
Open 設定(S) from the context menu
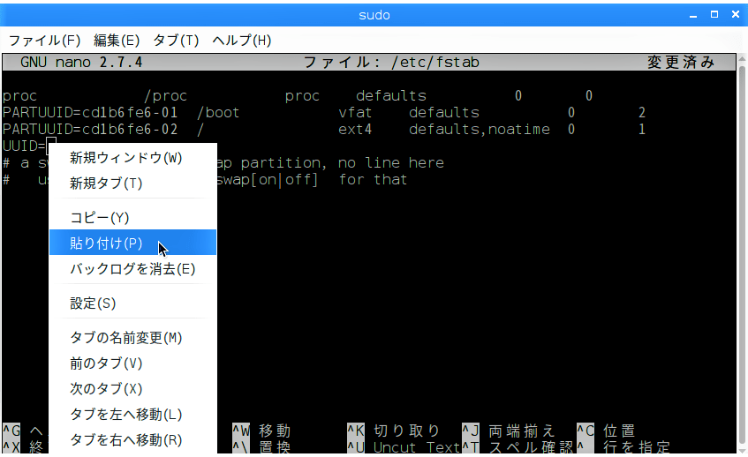pyautogui.click(x=93, y=303)
